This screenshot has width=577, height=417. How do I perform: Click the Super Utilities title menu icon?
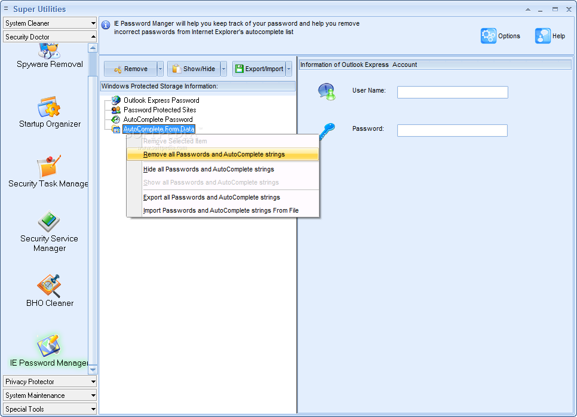pyautogui.click(x=6, y=9)
